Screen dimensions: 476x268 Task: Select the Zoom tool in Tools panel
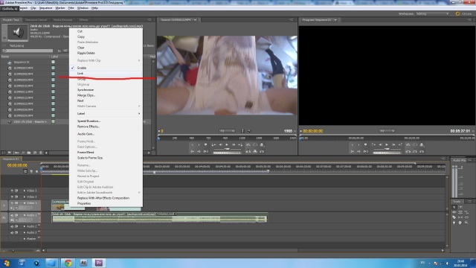(466, 223)
